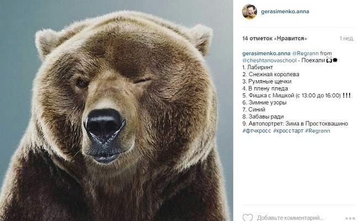Click caption line Автопортрет: Зима в Простоквашино

tap(295, 124)
